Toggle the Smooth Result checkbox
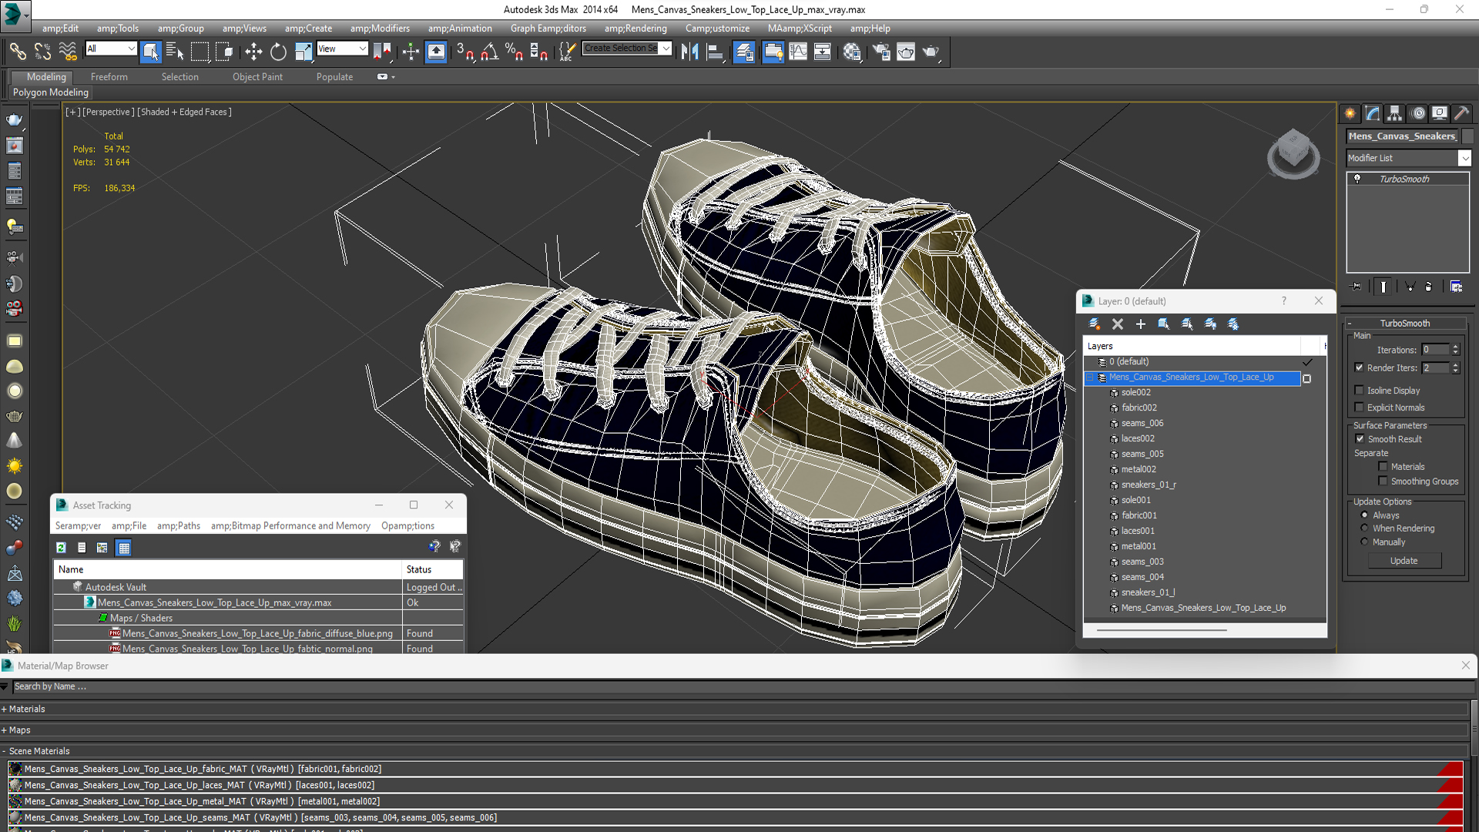Viewport: 1479px width, 832px height. point(1360,439)
